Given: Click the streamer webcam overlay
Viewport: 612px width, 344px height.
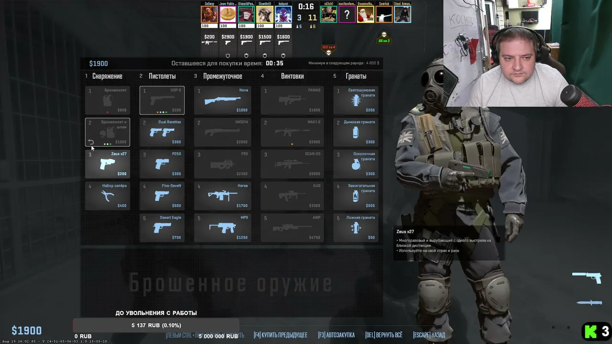Looking at the screenshot, I should point(527,53).
